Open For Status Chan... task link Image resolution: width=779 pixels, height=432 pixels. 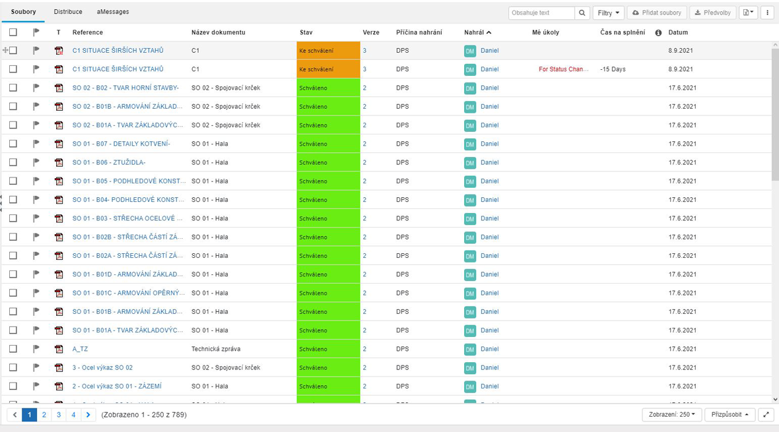click(x=563, y=69)
